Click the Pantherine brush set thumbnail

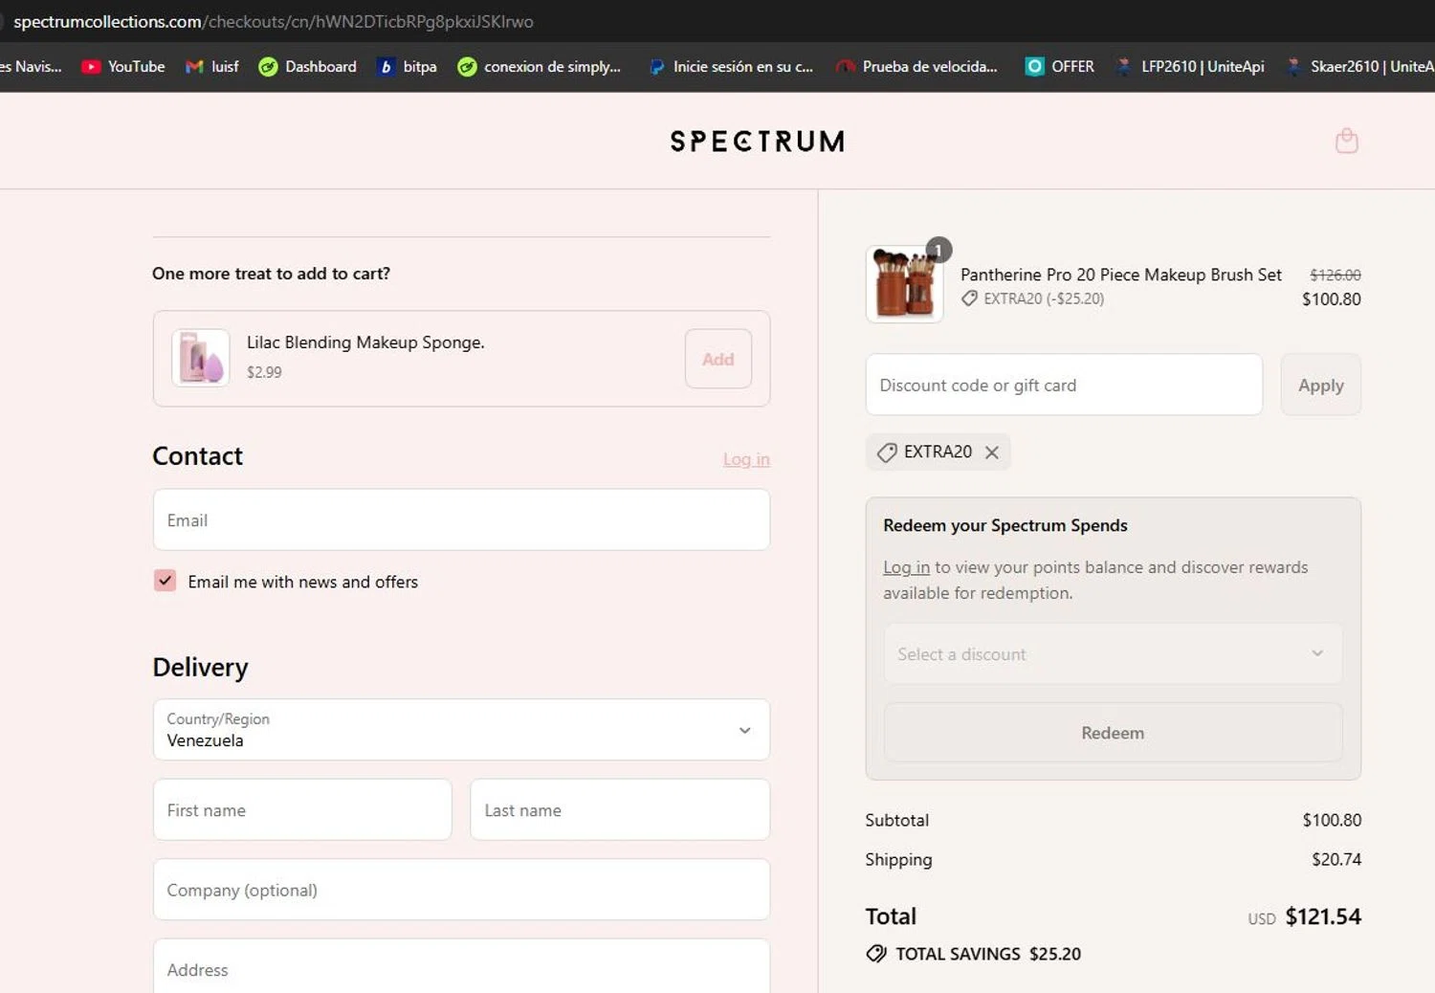click(x=904, y=284)
